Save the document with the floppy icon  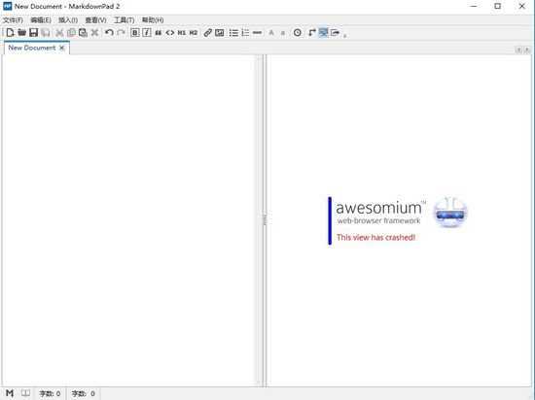click(33, 33)
